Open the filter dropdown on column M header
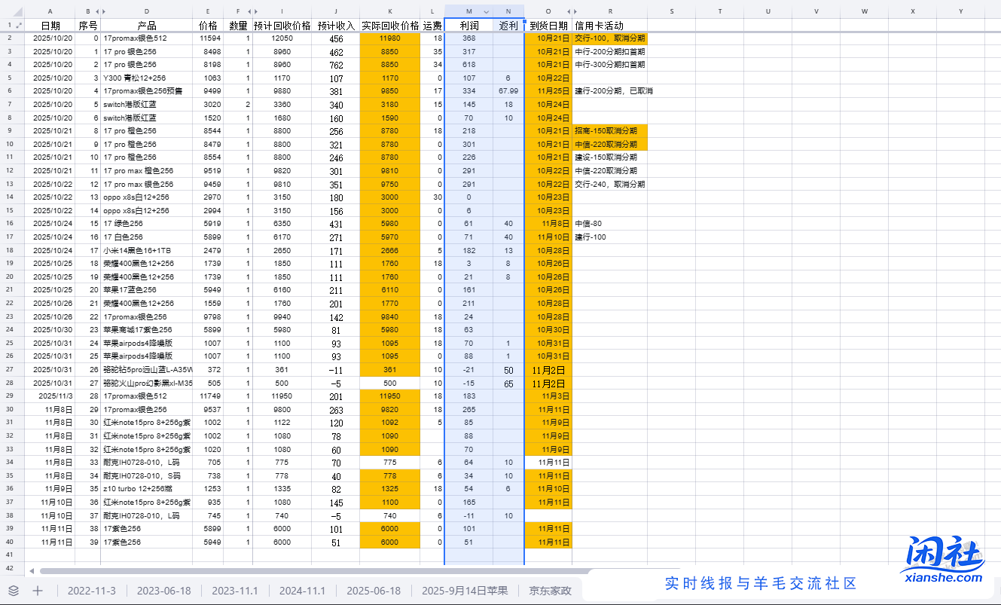Screen dimensions: 1001x605 486,11
